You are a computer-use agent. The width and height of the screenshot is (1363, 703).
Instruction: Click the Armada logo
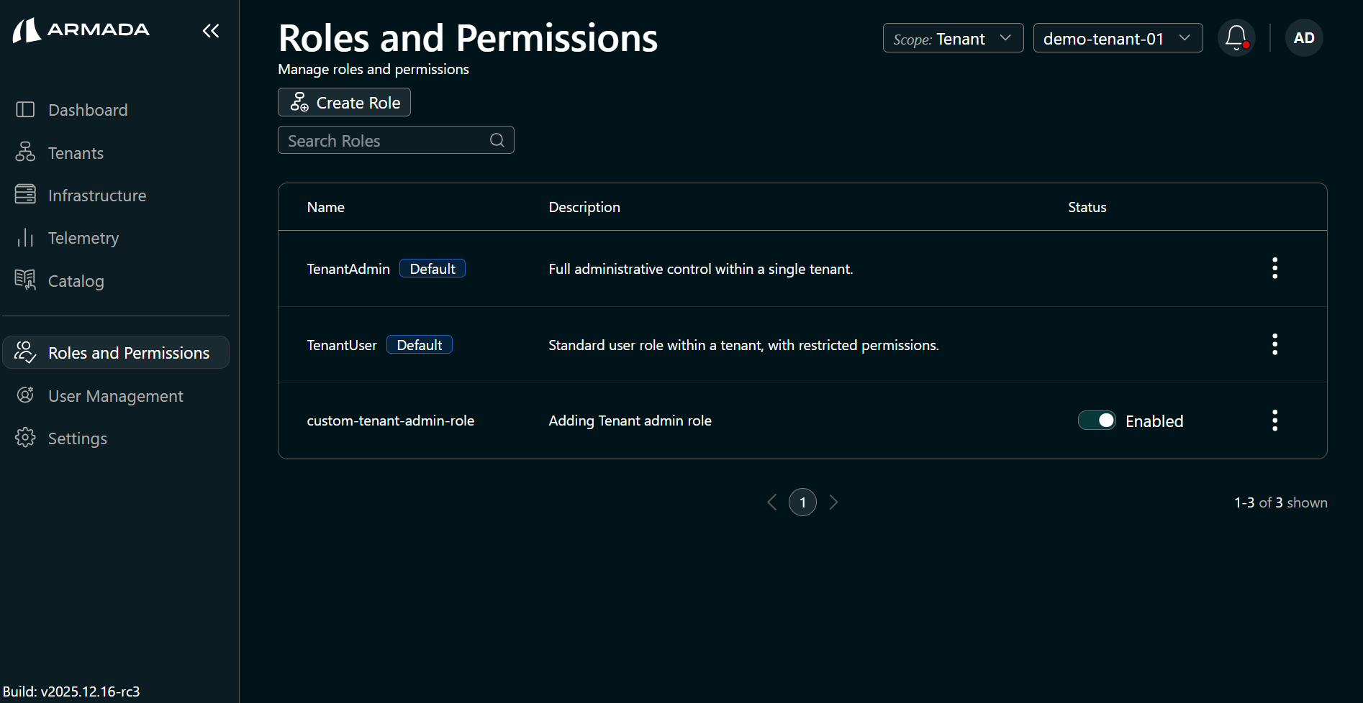[x=81, y=29]
